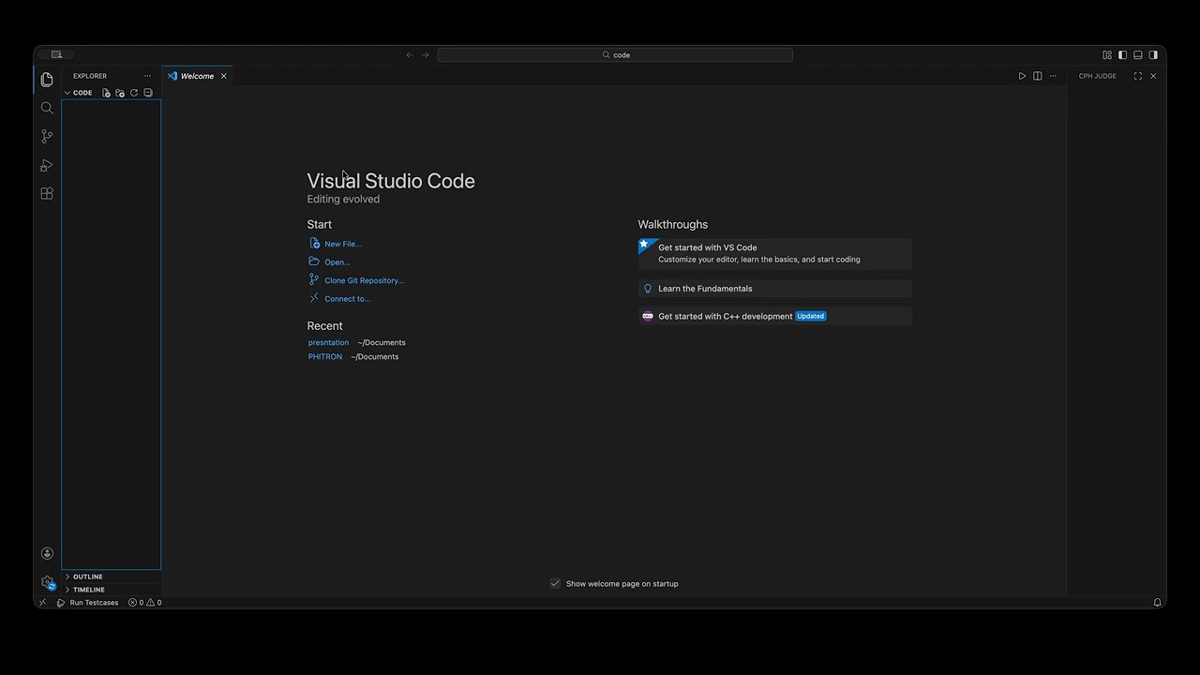Refresh the Explorer file list
The image size is (1200, 675).
click(x=134, y=93)
